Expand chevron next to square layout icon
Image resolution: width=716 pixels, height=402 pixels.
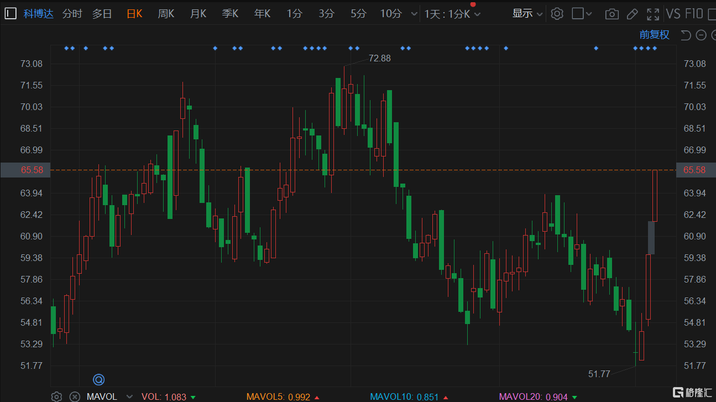[x=589, y=14]
